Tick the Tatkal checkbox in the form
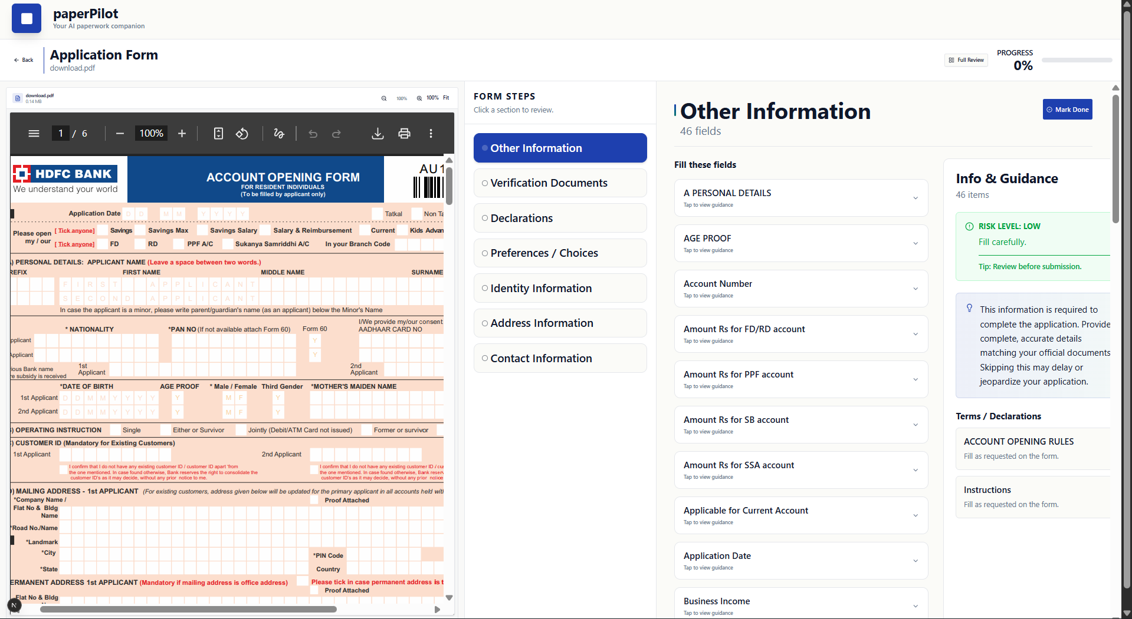 (x=378, y=214)
